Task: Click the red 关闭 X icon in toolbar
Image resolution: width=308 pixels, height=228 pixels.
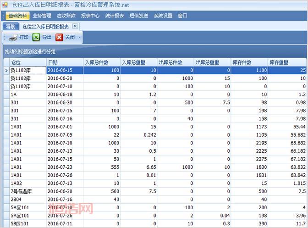Action: click(59, 38)
